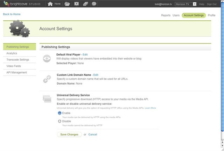The image size is (224, 151).
Task: Open Video Fields in sidebar
Action: coord(20,66)
